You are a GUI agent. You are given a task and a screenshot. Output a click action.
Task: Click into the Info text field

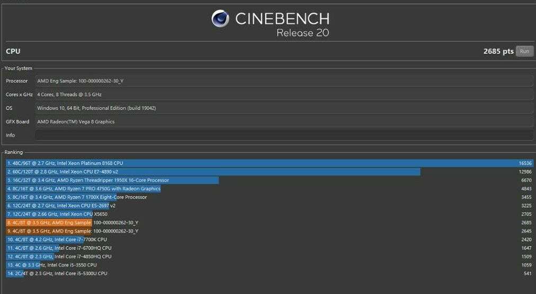(284, 135)
